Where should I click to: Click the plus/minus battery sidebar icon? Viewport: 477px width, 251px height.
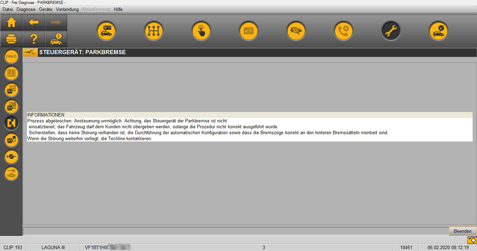11,157
